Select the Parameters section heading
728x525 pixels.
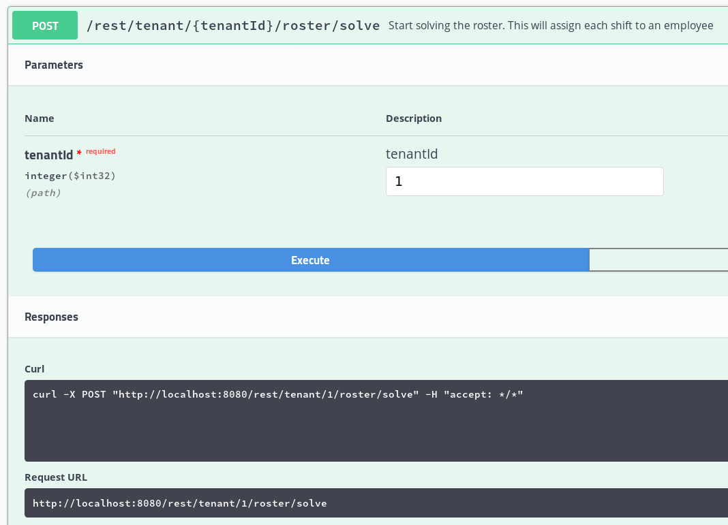click(54, 65)
